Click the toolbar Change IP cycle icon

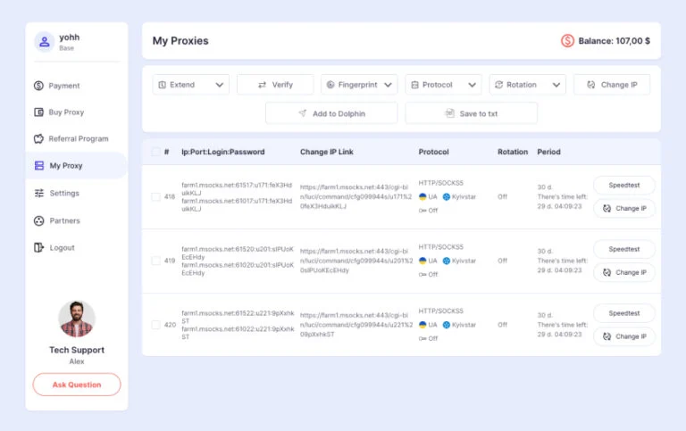(x=591, y=85)
